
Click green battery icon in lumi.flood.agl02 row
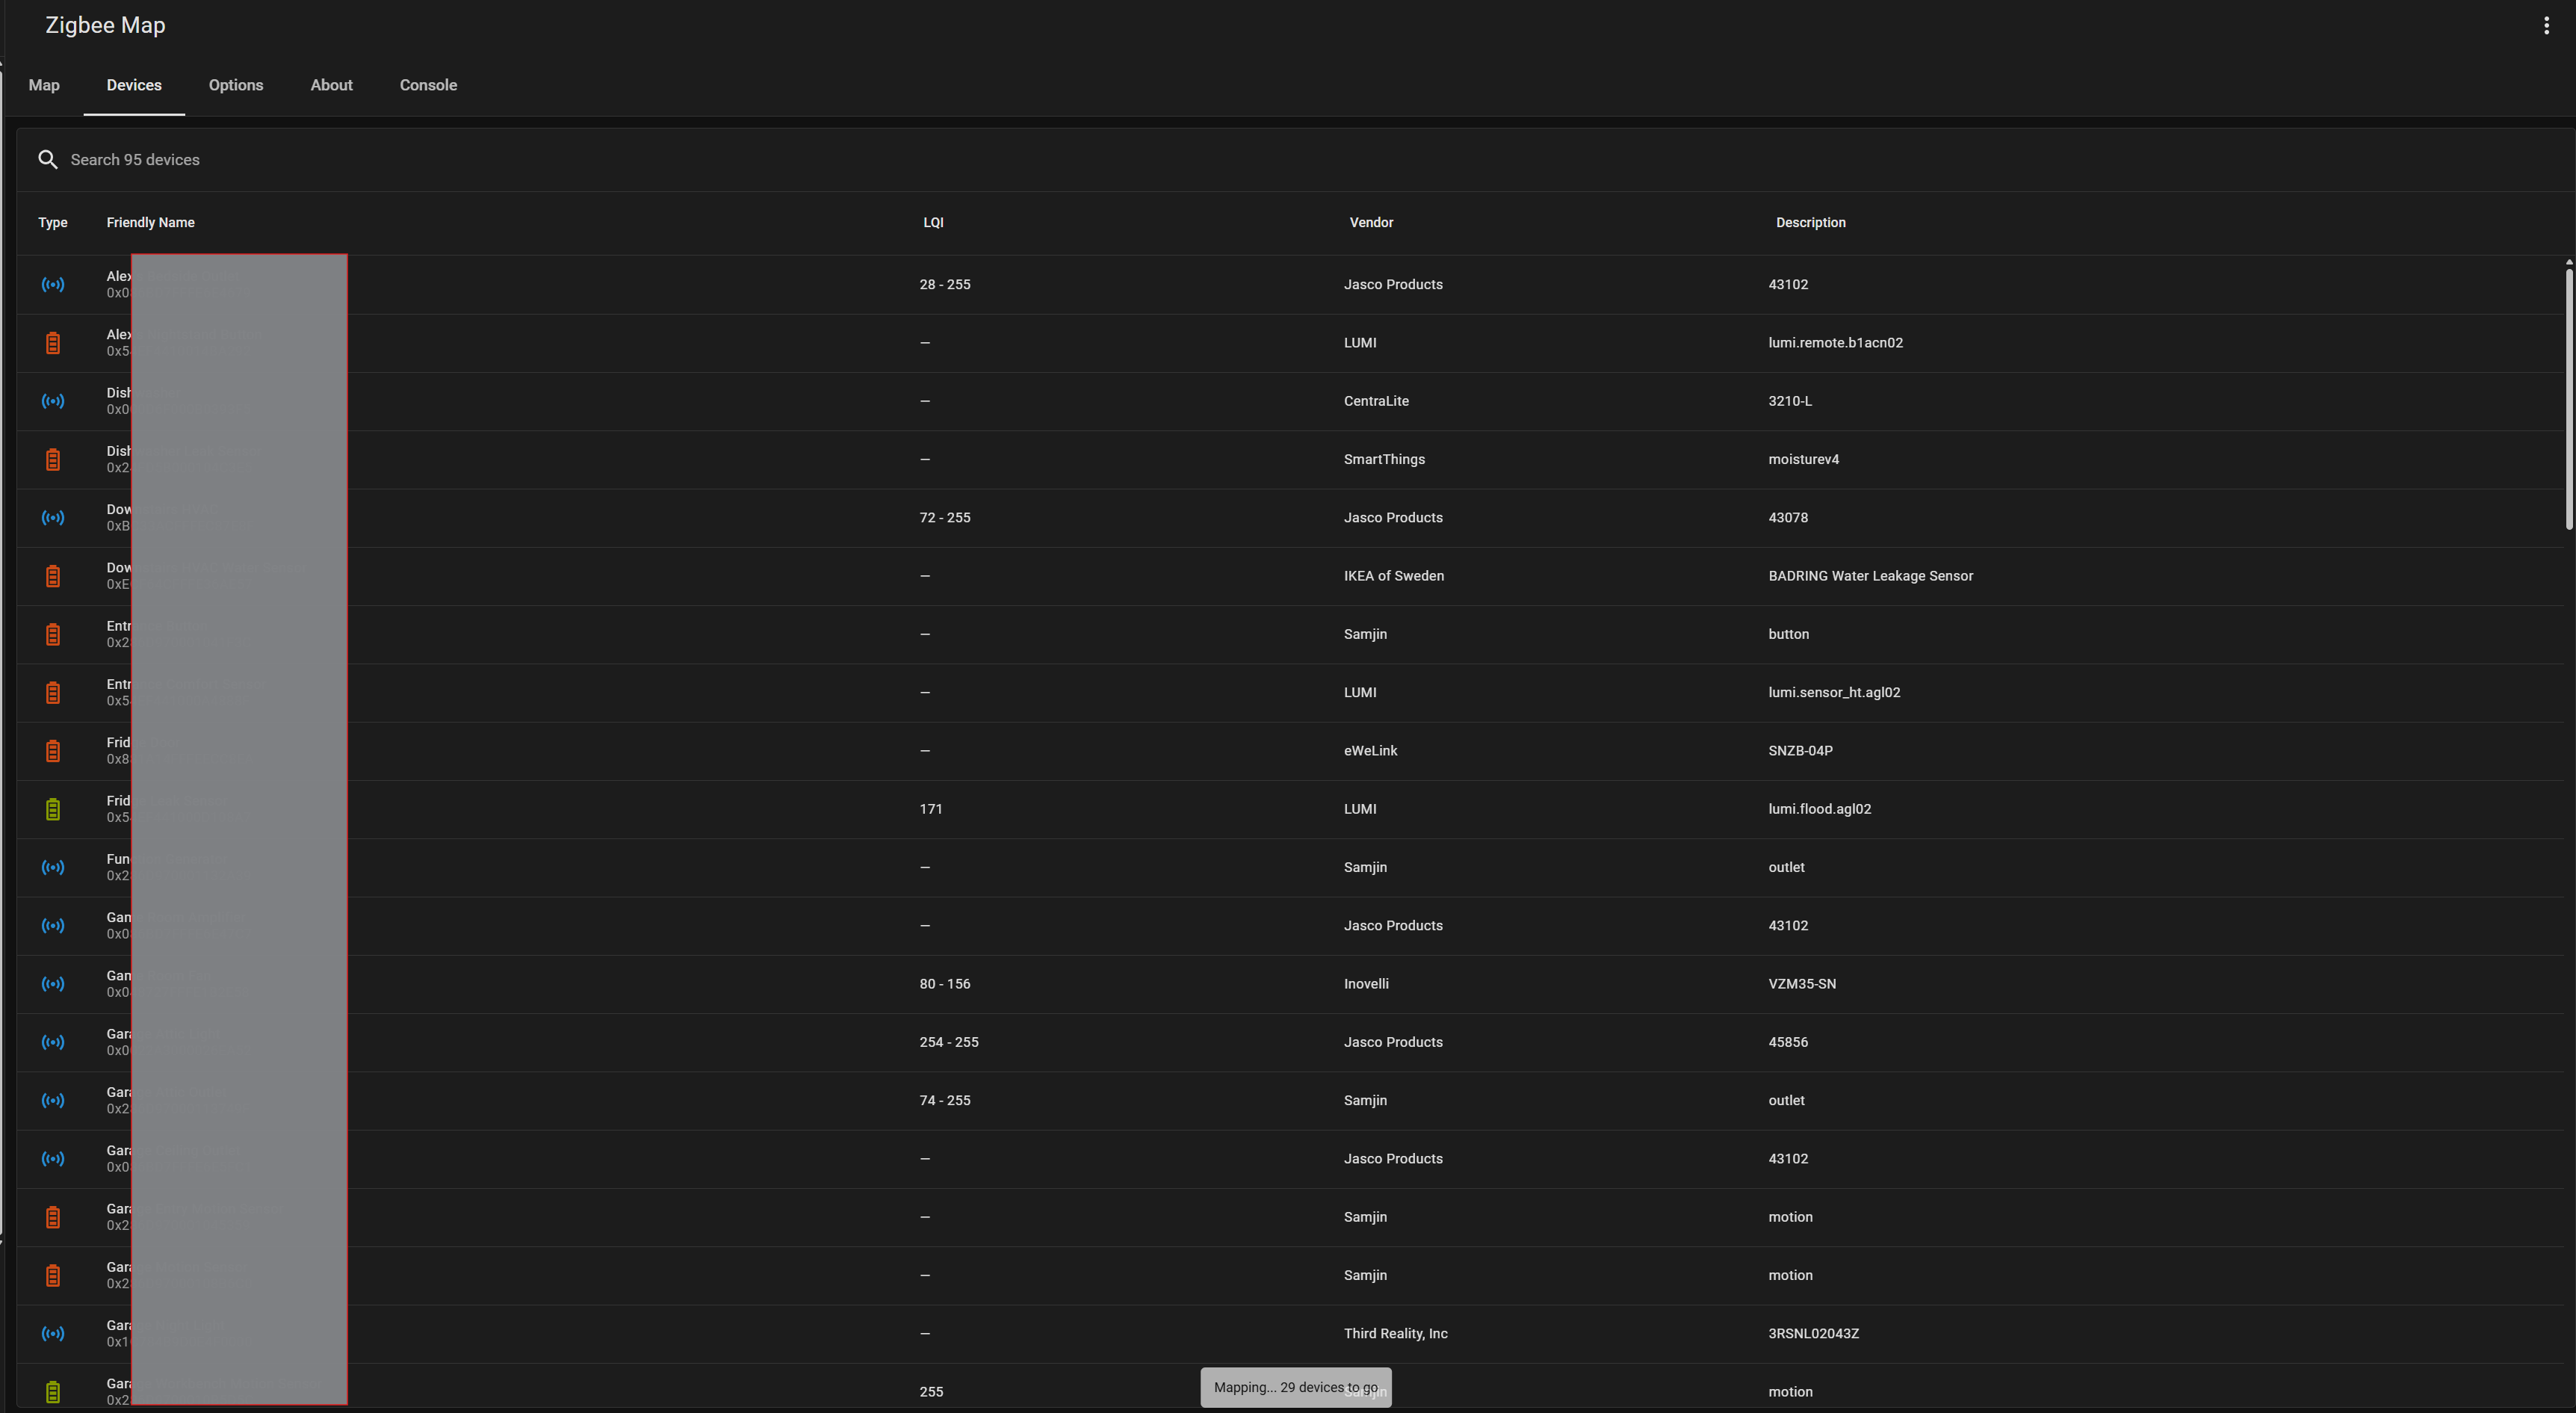point(53,809)
